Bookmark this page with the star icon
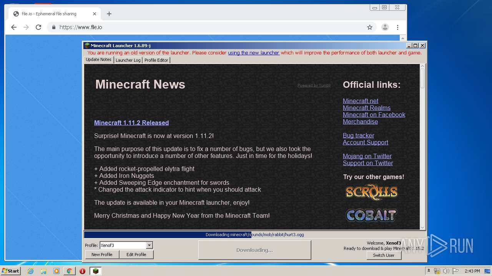 [x=370, y=27]
